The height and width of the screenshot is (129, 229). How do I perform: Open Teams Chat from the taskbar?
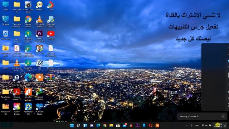(x=92, y=125)
